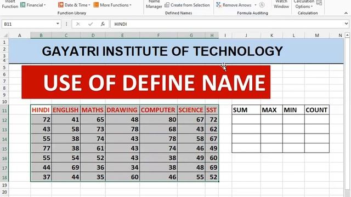Click the SCIENCE value 46
351x197 pixels.
(191, 148)
